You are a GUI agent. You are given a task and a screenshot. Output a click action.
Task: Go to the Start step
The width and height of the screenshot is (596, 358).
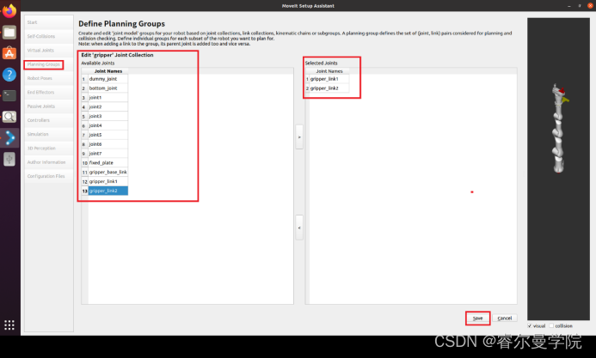click(49, 22)
